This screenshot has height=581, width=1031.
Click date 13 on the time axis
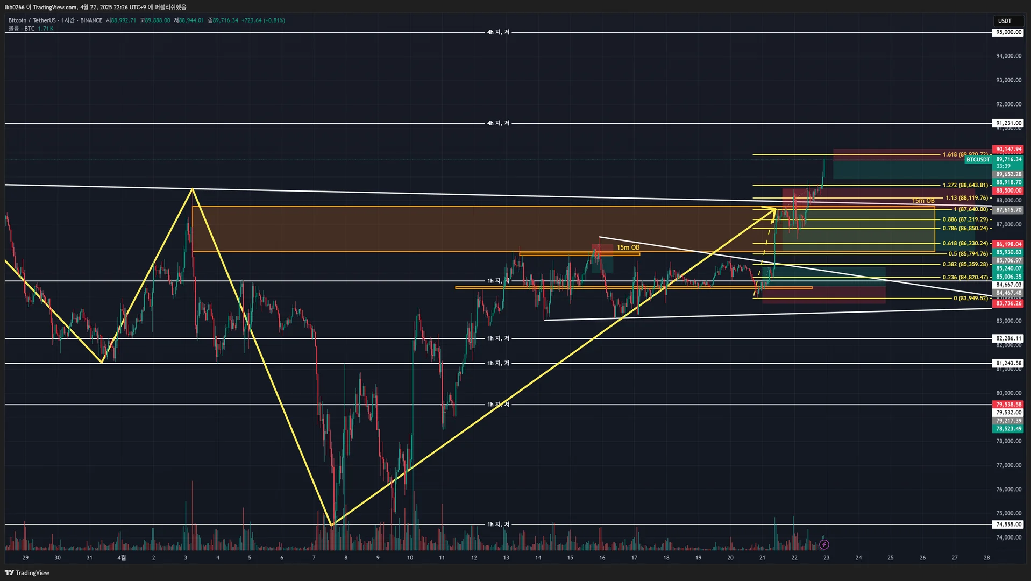coord(506,558)
